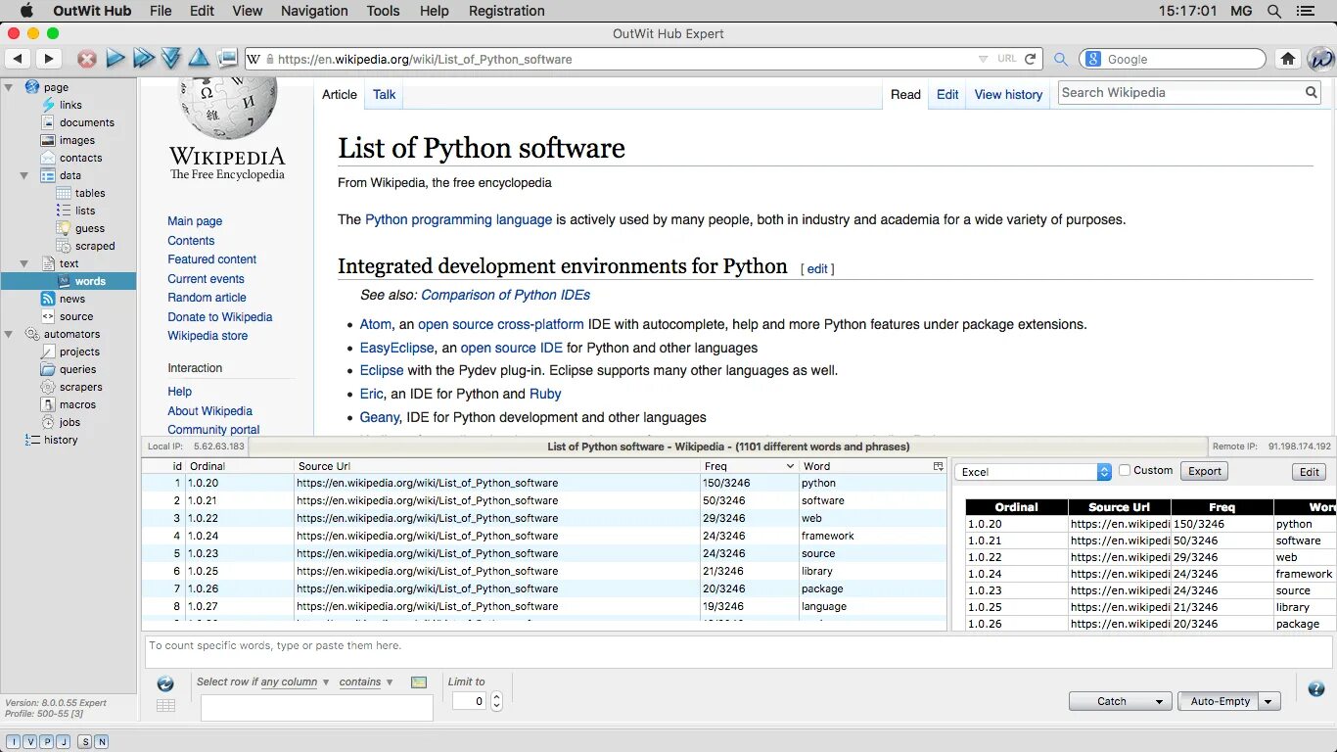Click the Auto-Empty button

point(1220,701)
